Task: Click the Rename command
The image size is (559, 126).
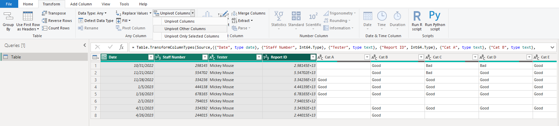Action: 88,28
